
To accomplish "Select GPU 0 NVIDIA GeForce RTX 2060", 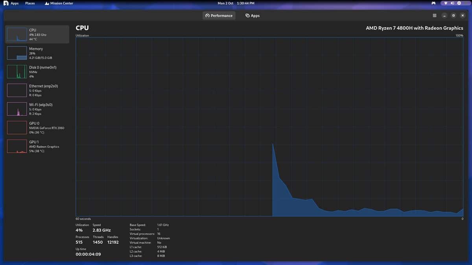I will pos(37,128).
